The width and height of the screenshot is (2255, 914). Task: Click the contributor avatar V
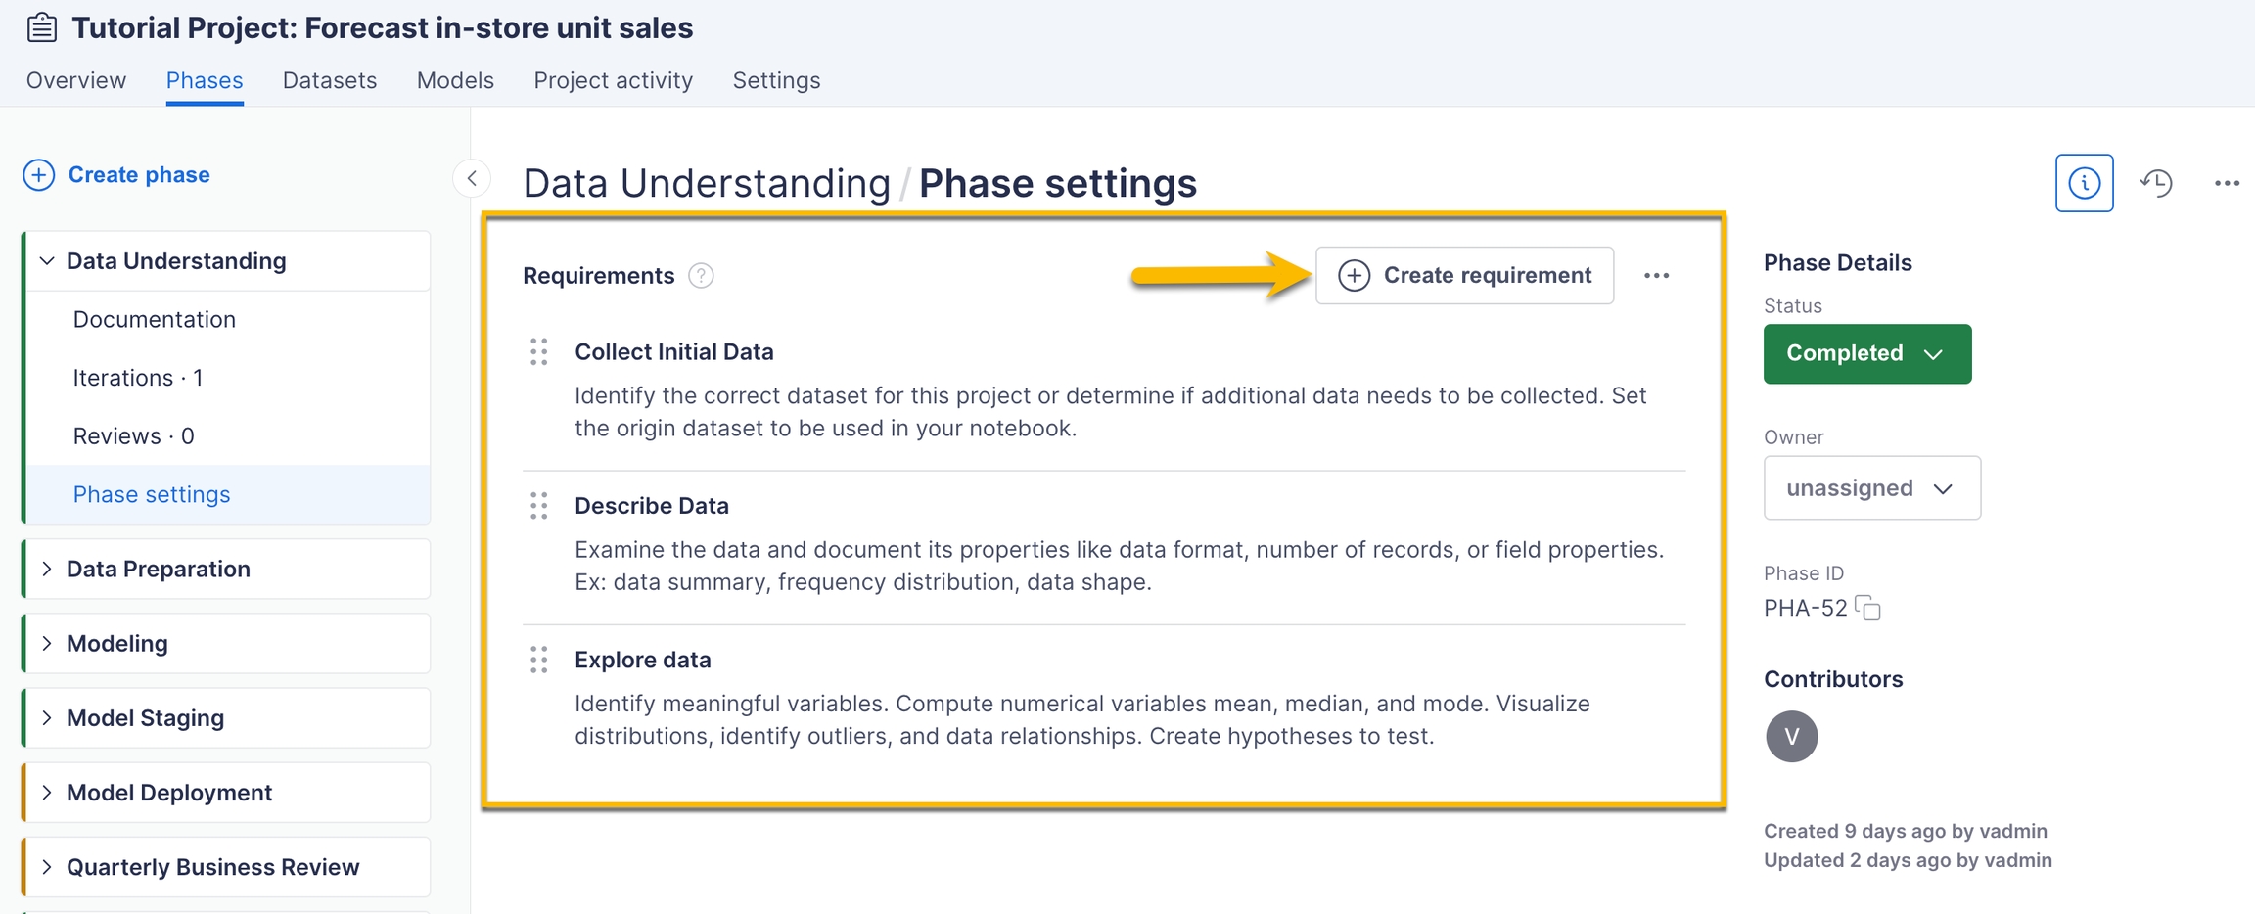point(1791,737)
